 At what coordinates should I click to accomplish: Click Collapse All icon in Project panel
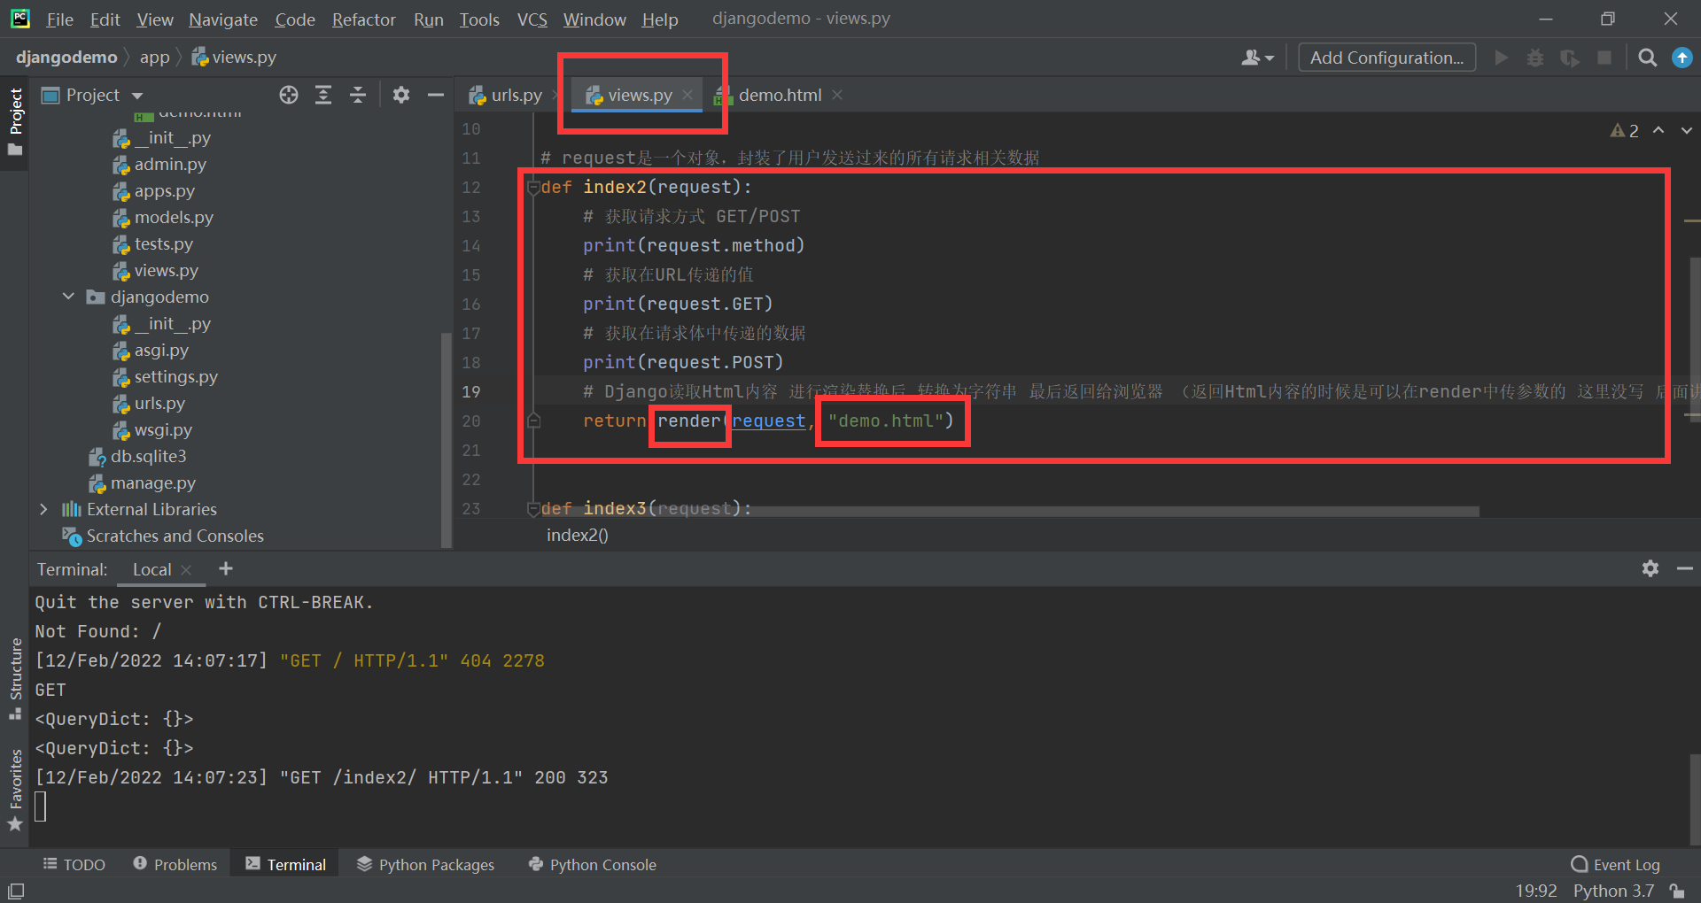(x=358, y=95)
